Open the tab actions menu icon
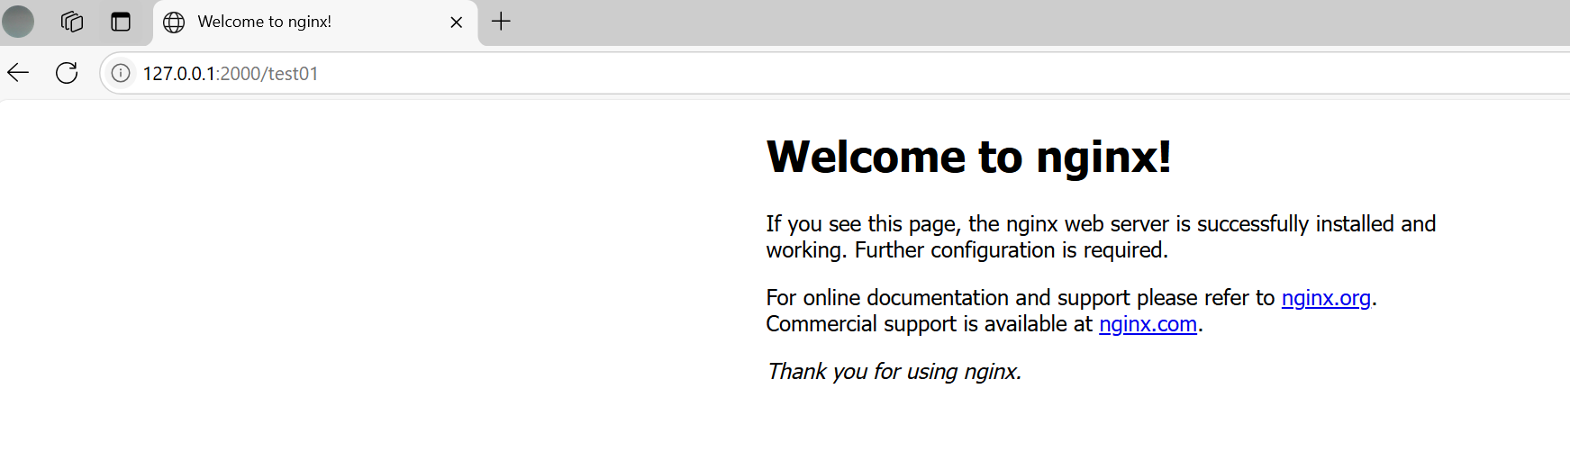 click(121, 22)
